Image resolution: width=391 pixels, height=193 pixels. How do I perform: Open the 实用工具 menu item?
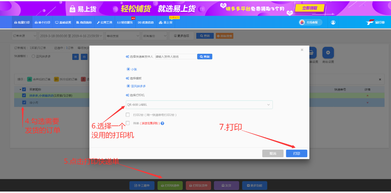coord(104,22)
